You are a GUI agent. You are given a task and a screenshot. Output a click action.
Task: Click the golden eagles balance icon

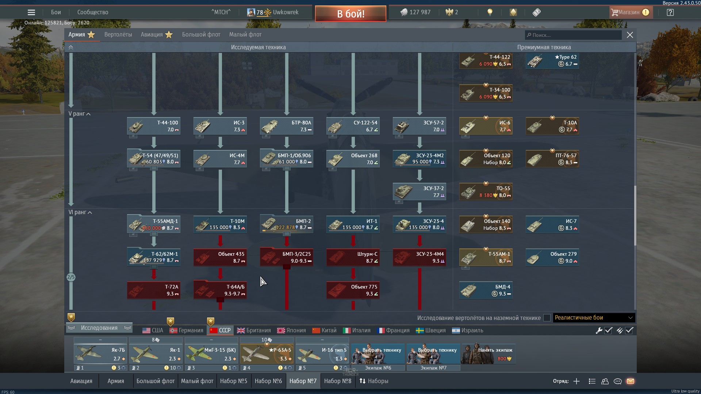click(x=449, y=12)
